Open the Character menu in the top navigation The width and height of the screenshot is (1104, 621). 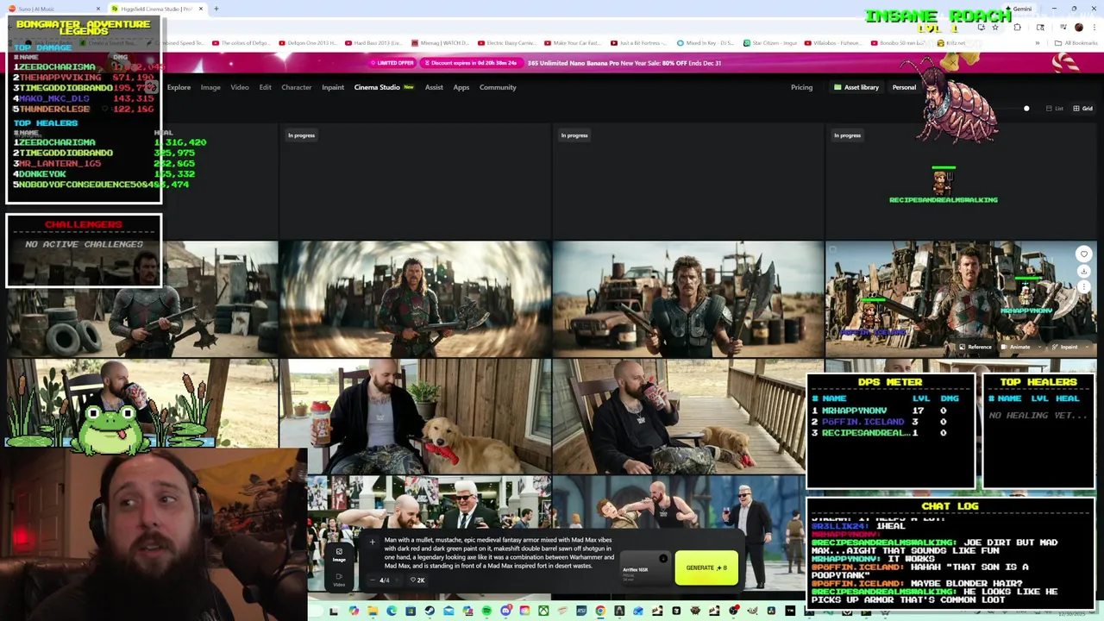[296, 87]
